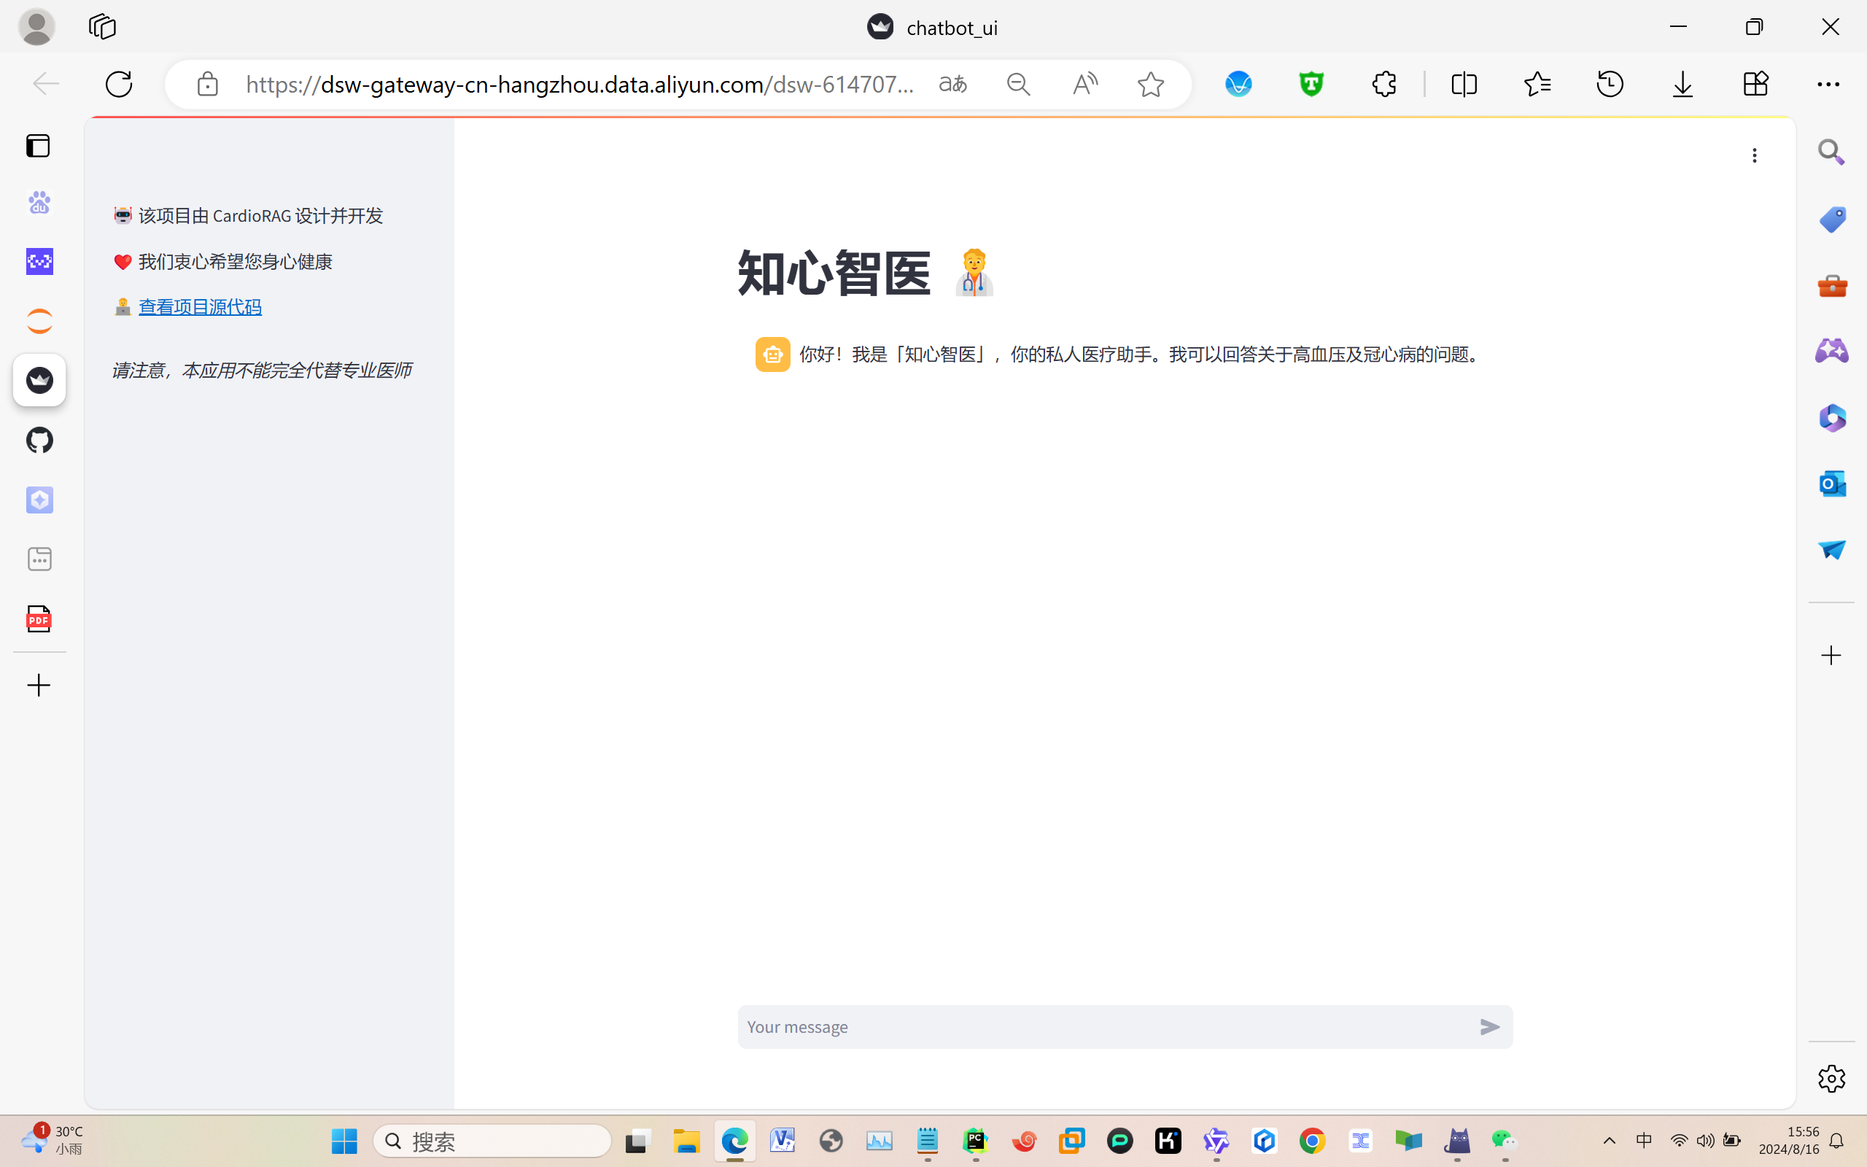Refresh the page with the reload icon
1867x1167 pixels.
click(119, 83)
